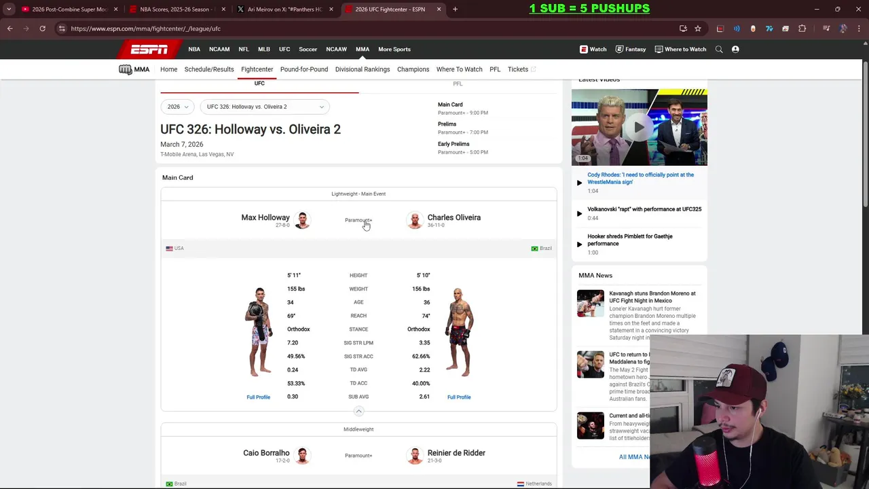Click the address bar URL
Image resolution: width=869 pixels, height=489 pixels.
pos(145,29)
